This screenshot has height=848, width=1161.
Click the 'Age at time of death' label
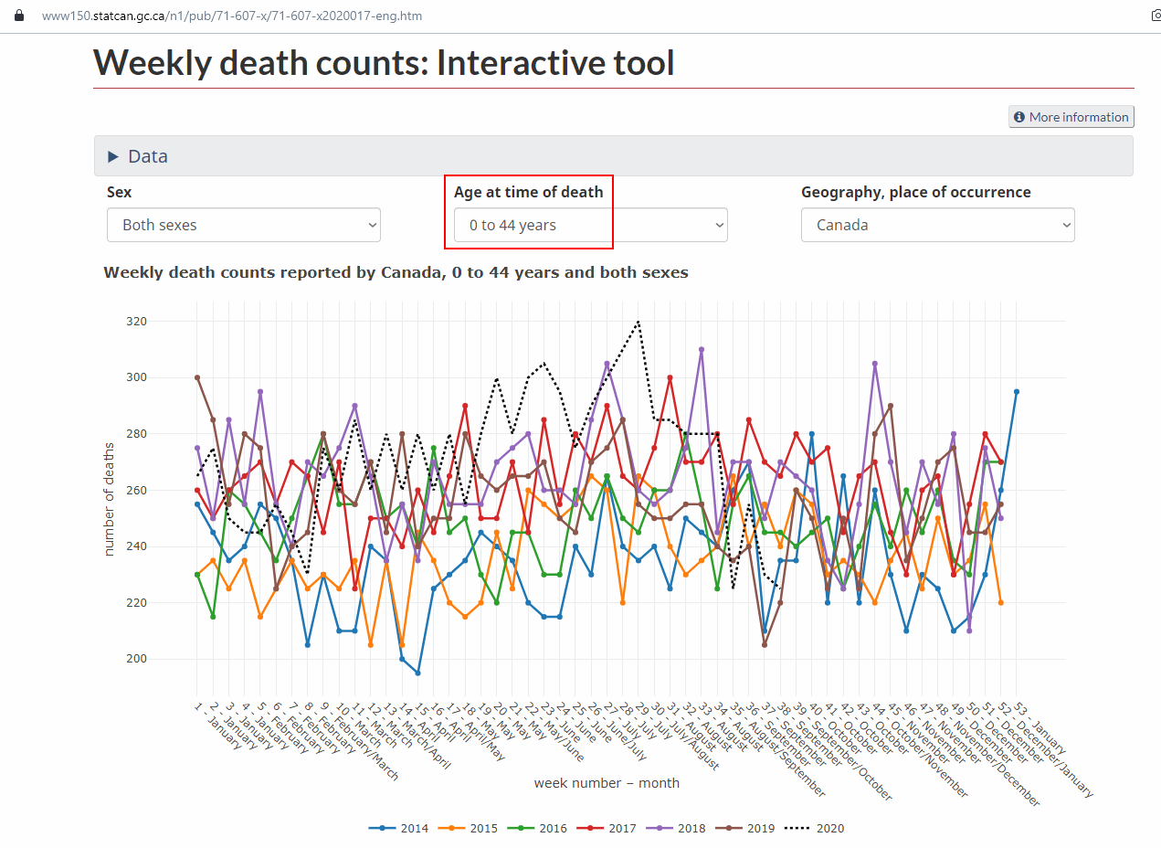point(529,192)
